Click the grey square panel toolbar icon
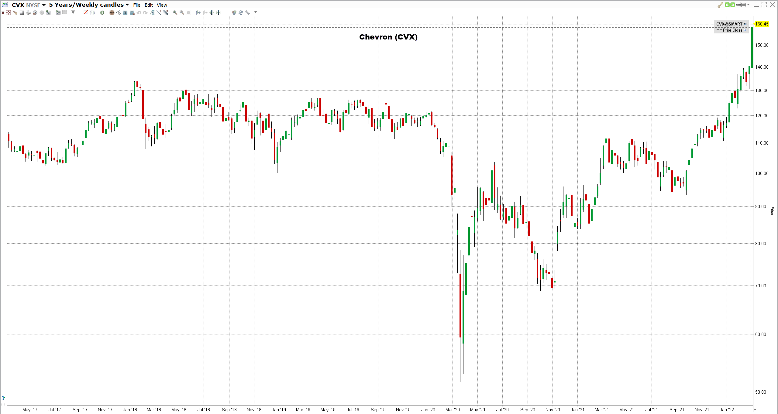This screenshot has width=778, height=414. click(64, 12)
